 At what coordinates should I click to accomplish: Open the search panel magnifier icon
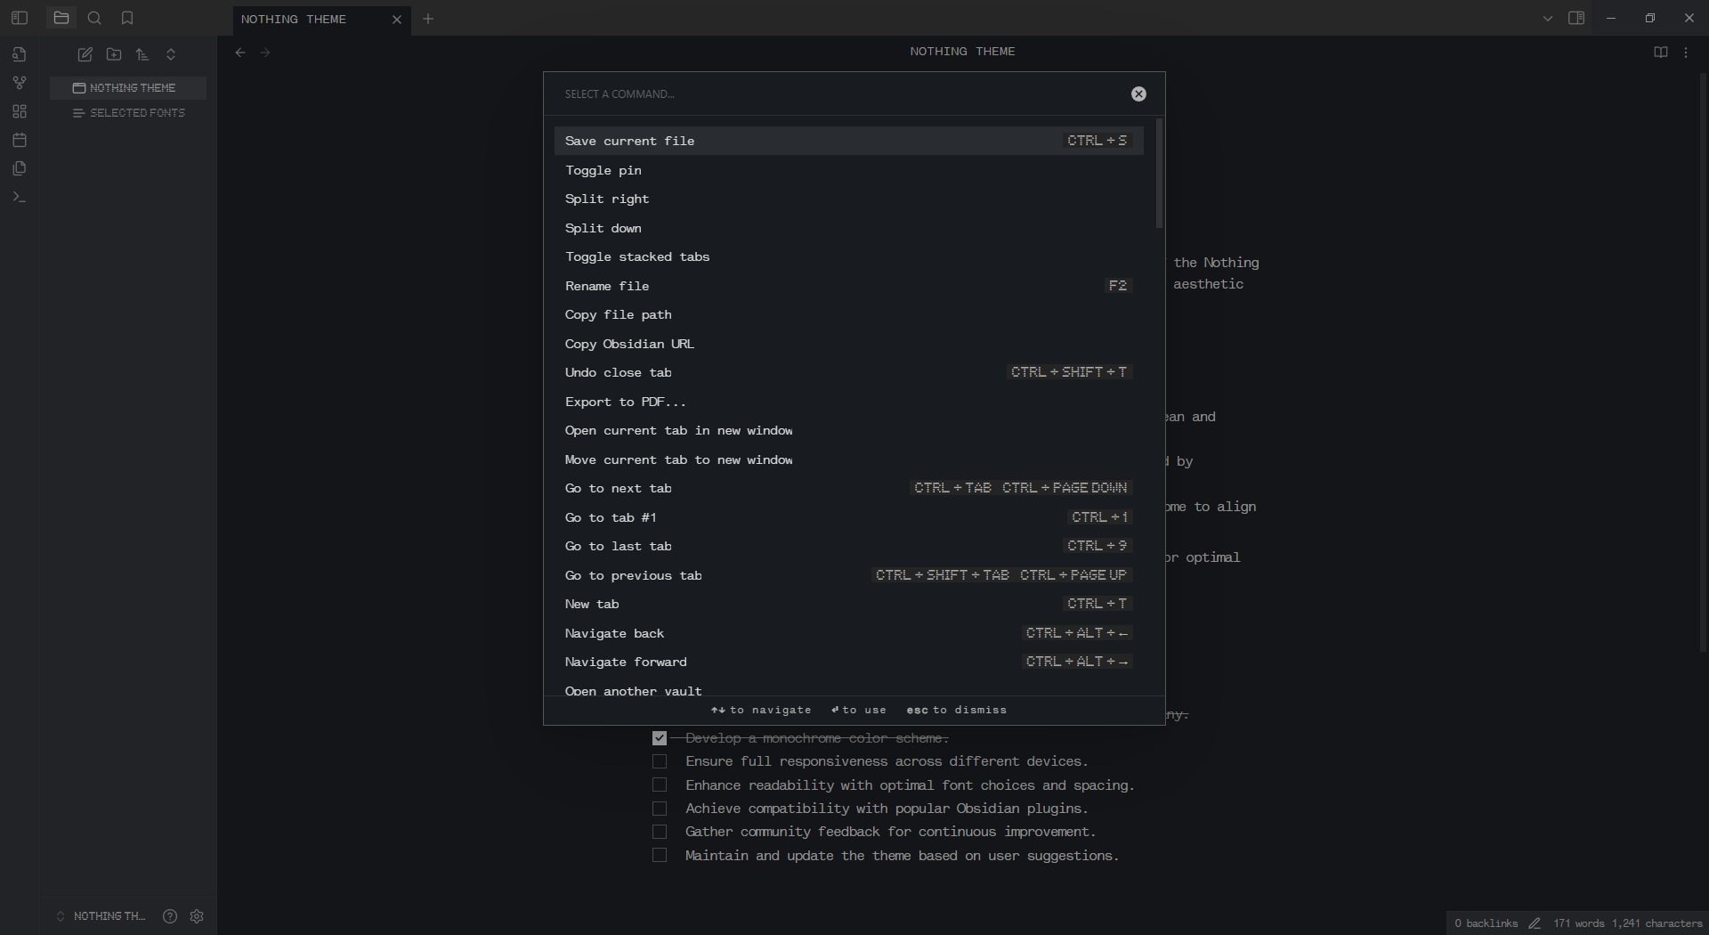[94, 18]
